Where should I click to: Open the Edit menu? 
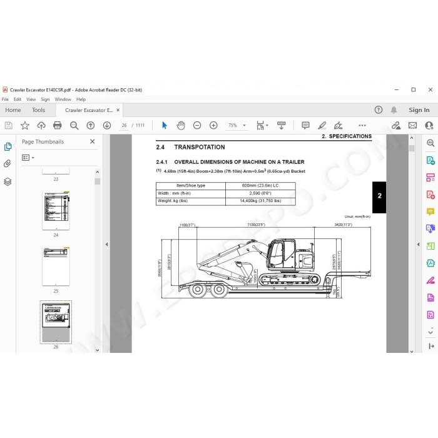[18, 99]
